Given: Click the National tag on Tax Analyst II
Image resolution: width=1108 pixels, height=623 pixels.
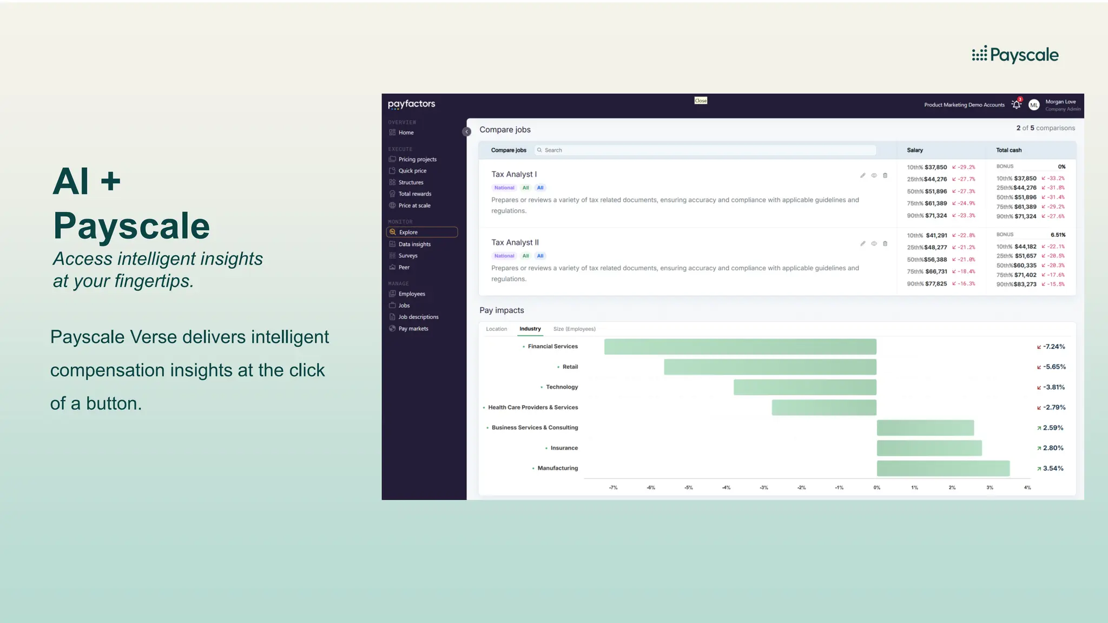Looking at the screenshot, I should tap(504, 256).
